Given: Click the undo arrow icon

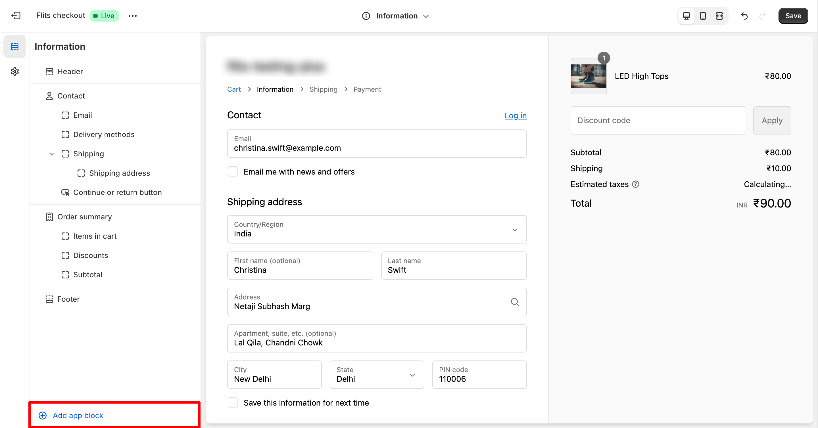Looking at the screenshot, I should (744, 16).
